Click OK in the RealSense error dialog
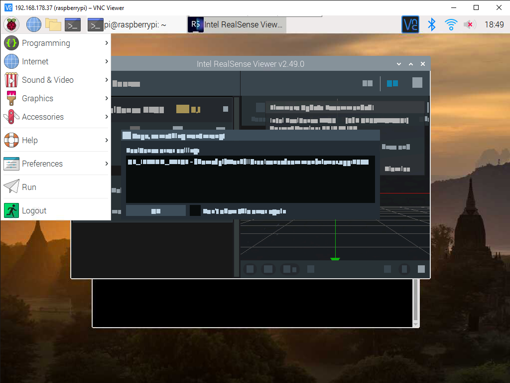The width and height of the screenshot is (510, 383). point(156,211)
